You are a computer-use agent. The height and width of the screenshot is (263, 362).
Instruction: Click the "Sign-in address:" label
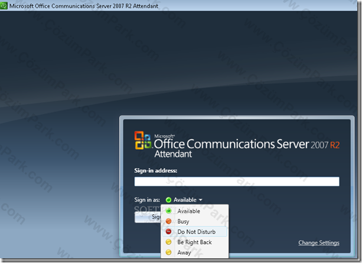156,170
